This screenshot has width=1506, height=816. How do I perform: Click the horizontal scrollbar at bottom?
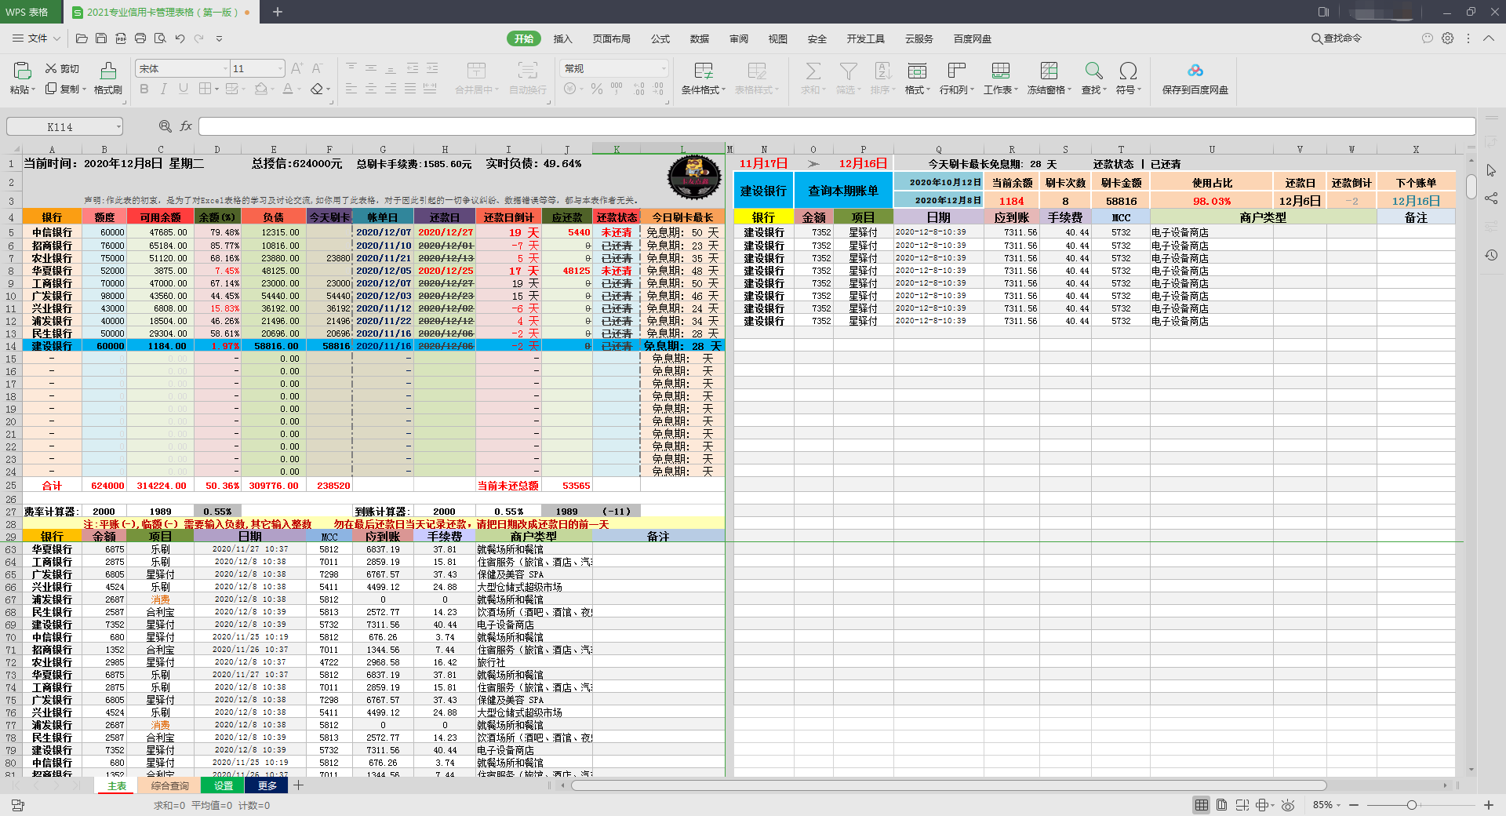coord(949,785)
